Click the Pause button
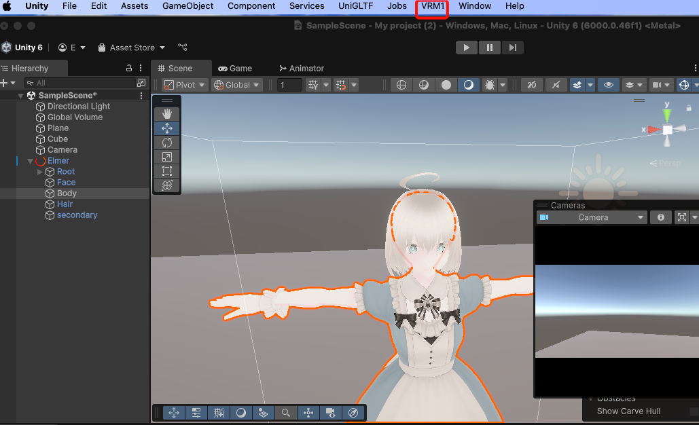This screenshot has width=699, height=425. tap(490, 48)
